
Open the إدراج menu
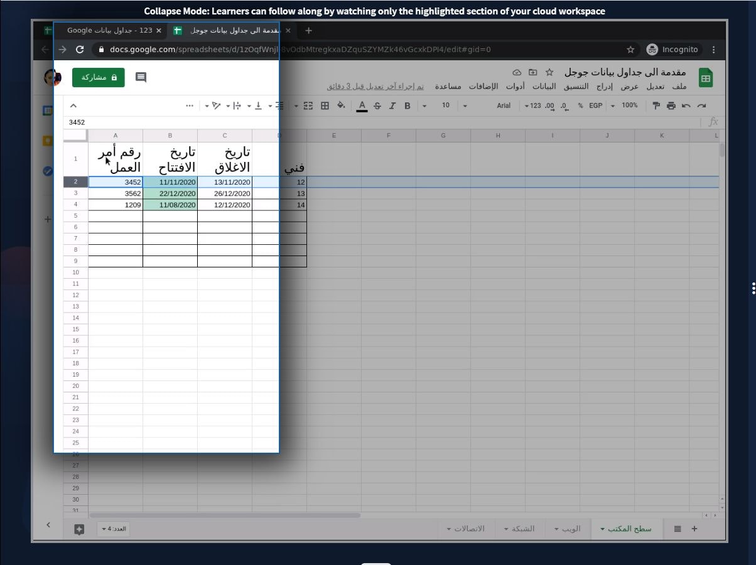pos(604,87)
